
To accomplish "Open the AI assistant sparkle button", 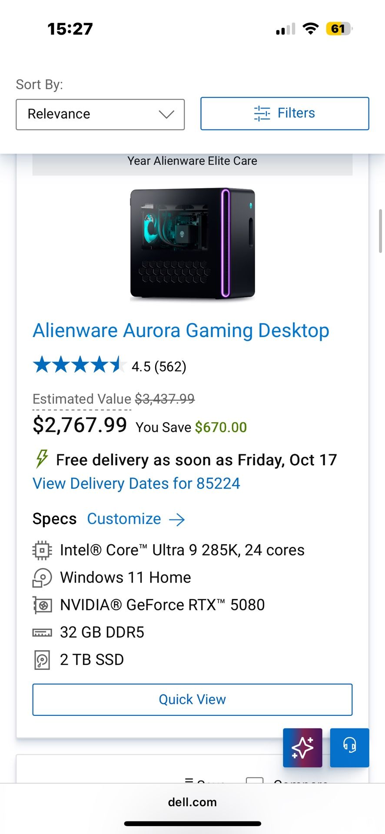I will click(302, 748).
